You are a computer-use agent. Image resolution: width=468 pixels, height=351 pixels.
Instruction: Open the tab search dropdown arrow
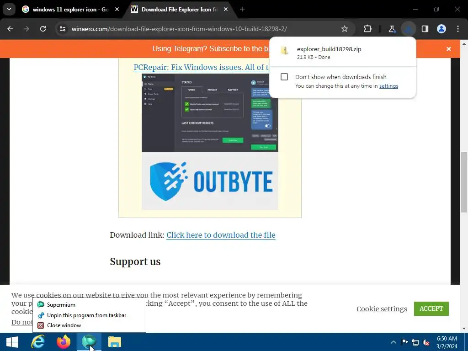click(9, 9)
